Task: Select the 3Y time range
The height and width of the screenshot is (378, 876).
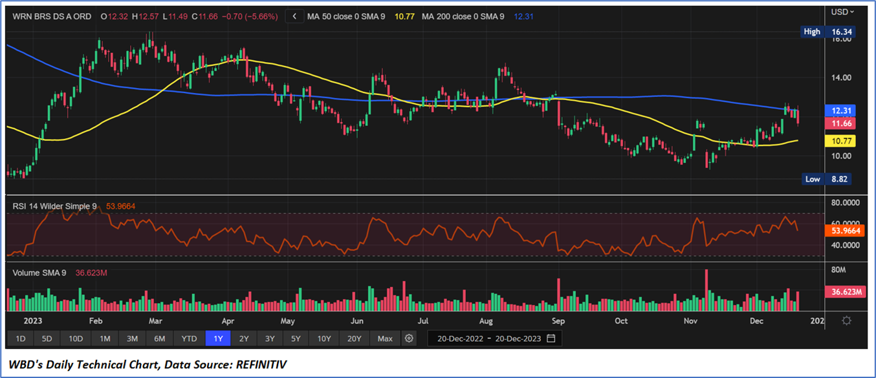Action: [269, 339]
